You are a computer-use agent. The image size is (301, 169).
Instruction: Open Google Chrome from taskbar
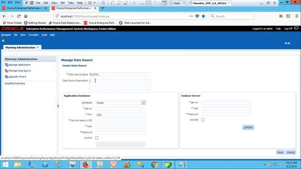154,165
